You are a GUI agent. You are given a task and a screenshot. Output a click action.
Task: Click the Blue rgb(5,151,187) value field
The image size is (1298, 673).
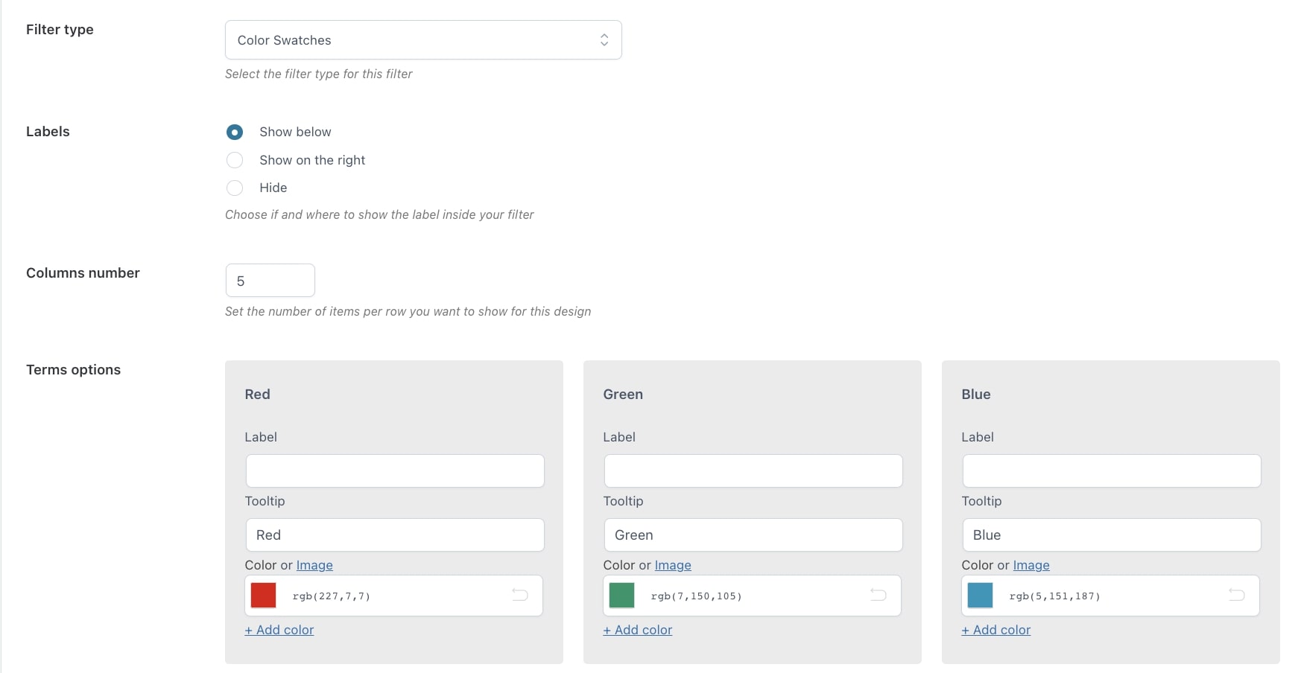pyautogui.click(x=1110, y=596)
